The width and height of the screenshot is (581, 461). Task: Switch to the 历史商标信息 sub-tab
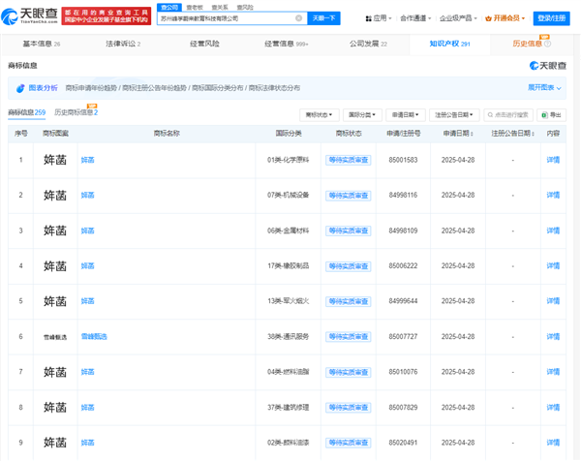(76, 112)
